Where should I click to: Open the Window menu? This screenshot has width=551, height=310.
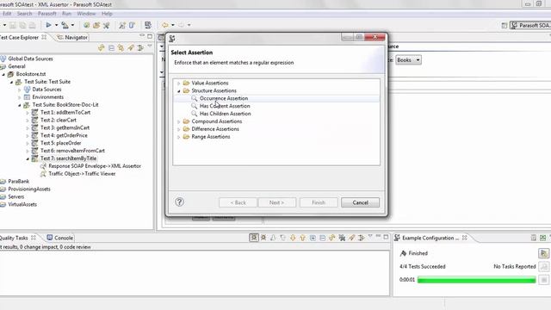coord(86,14)
